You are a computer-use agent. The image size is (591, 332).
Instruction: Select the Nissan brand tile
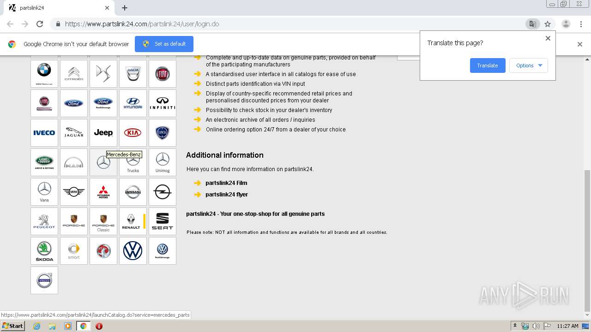point(133,192)
